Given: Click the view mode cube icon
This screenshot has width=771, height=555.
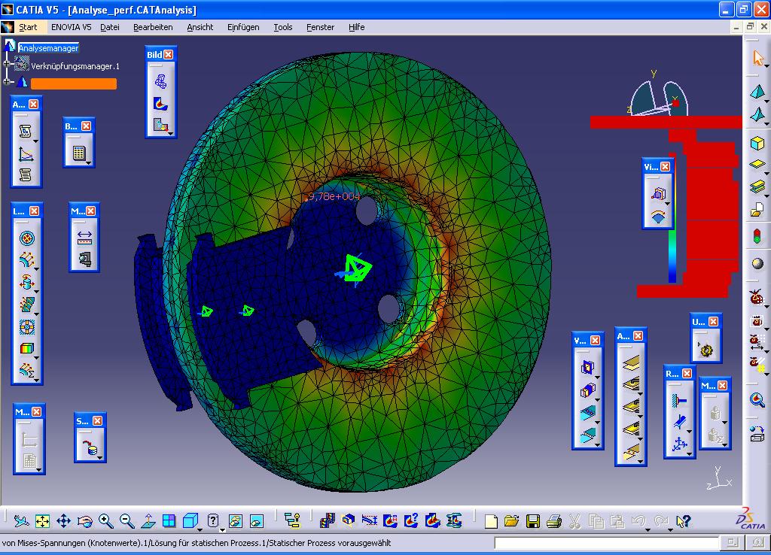Looking at the screenshot, I should click(190, 520).
